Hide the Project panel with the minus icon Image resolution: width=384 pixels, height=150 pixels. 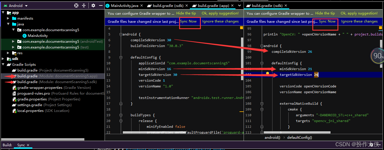click(x=101, y=5)
